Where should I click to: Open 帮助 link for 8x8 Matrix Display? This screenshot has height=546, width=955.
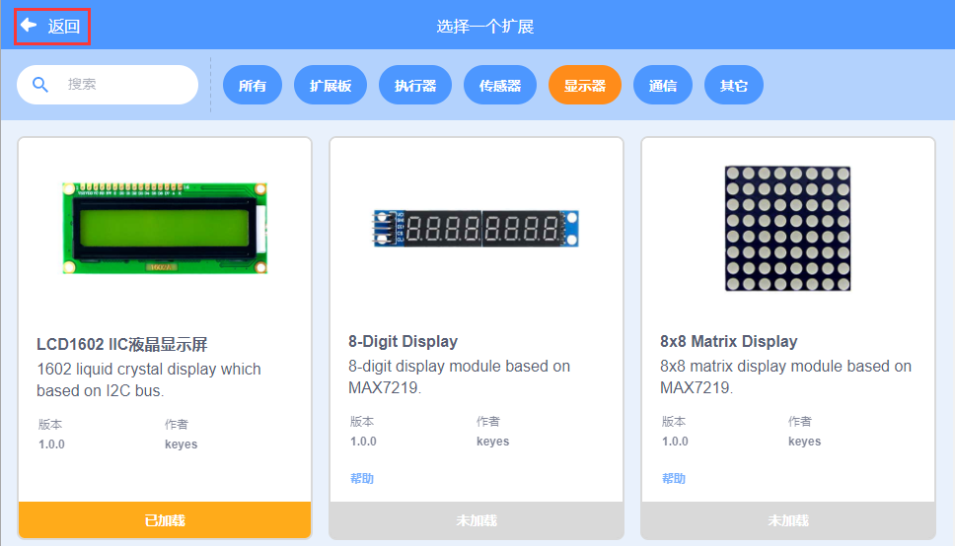(674, 478)
